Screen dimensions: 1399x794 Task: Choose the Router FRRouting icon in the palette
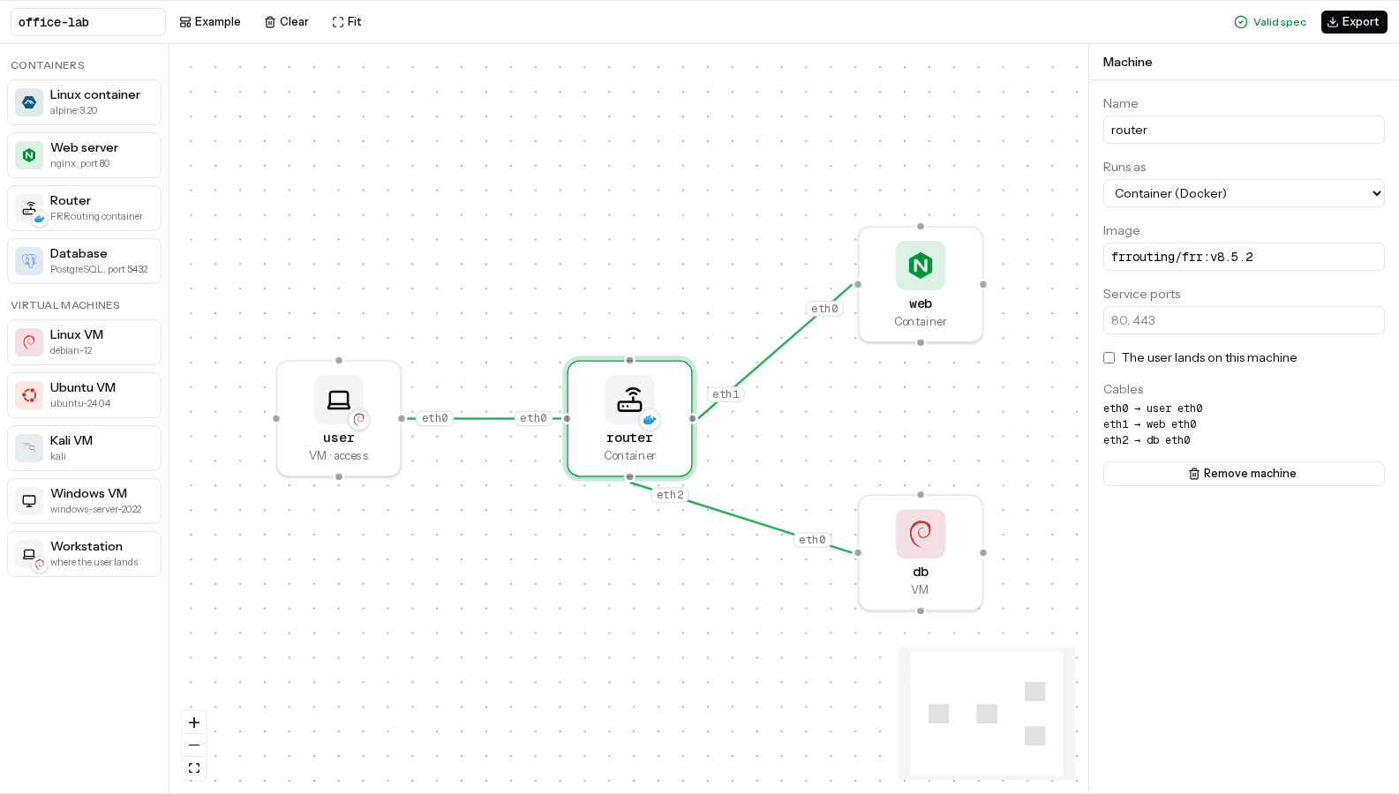pyautogui.click(x=29, y=208)
